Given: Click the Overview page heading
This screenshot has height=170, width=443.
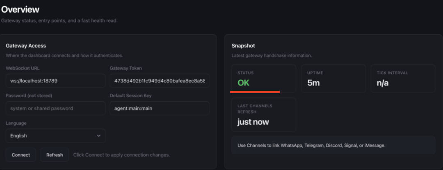Looking at the screenshot, I should click(20, 9).
